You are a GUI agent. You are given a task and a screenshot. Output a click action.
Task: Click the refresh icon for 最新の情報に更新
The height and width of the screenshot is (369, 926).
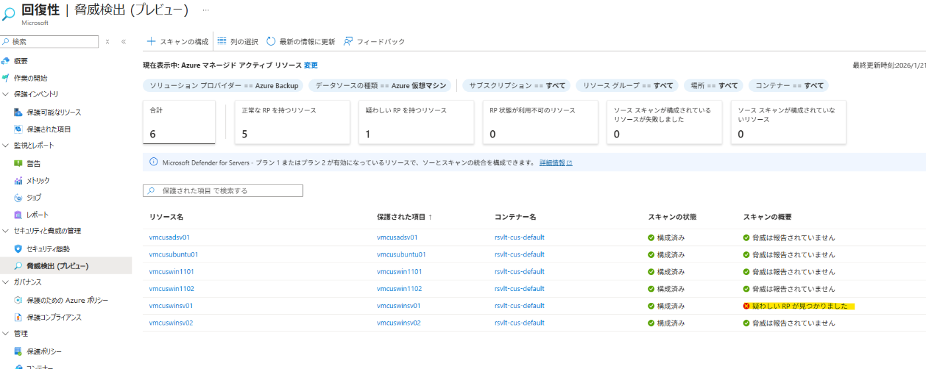271,41
